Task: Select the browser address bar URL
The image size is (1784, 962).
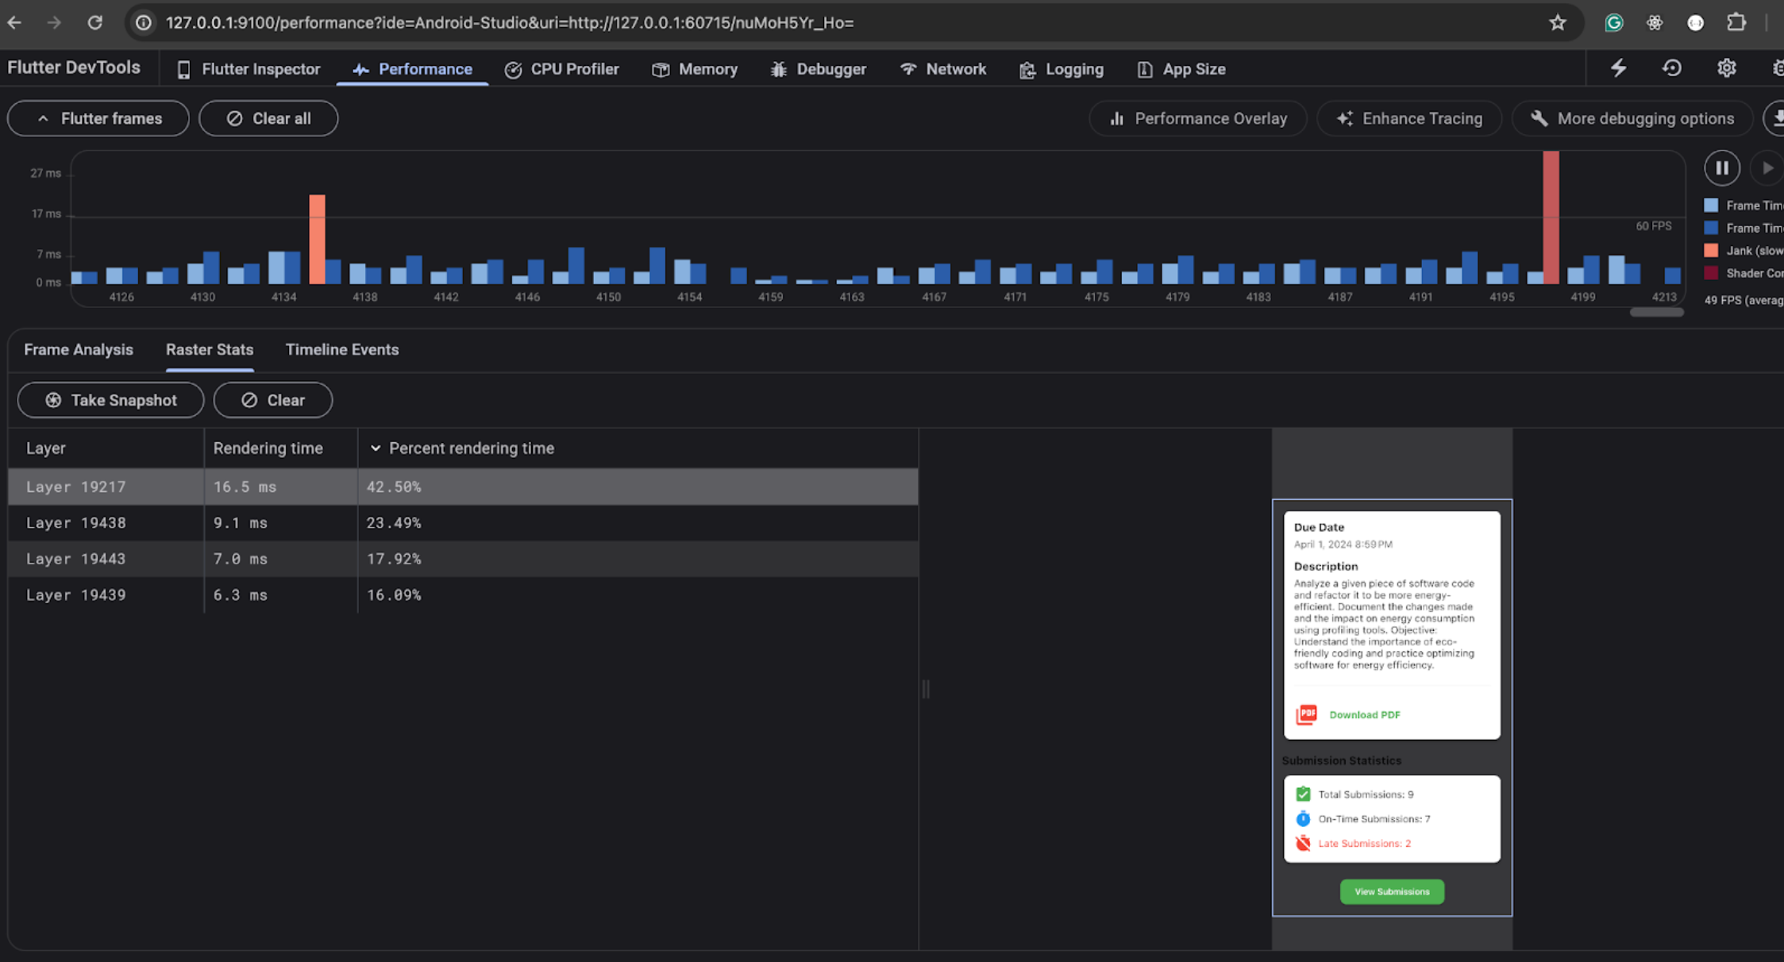Action: (510, 22)
